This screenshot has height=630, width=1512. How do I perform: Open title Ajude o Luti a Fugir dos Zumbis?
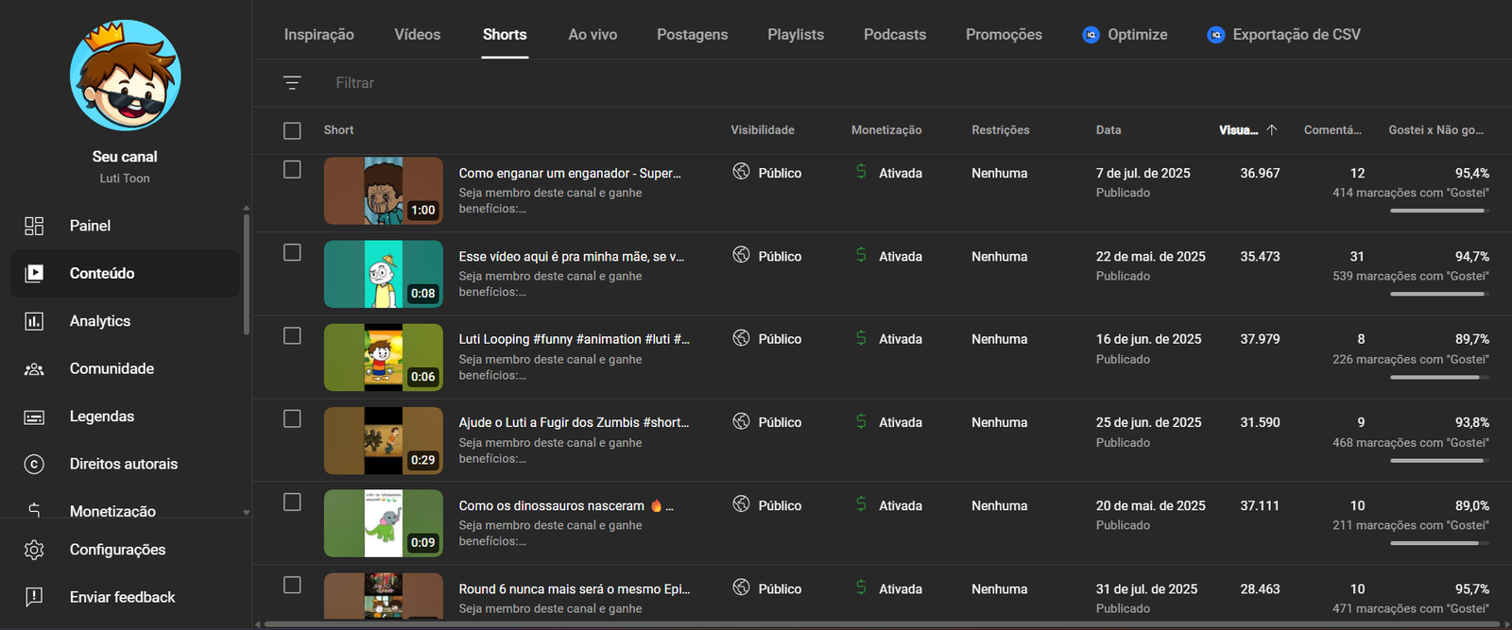575,422
